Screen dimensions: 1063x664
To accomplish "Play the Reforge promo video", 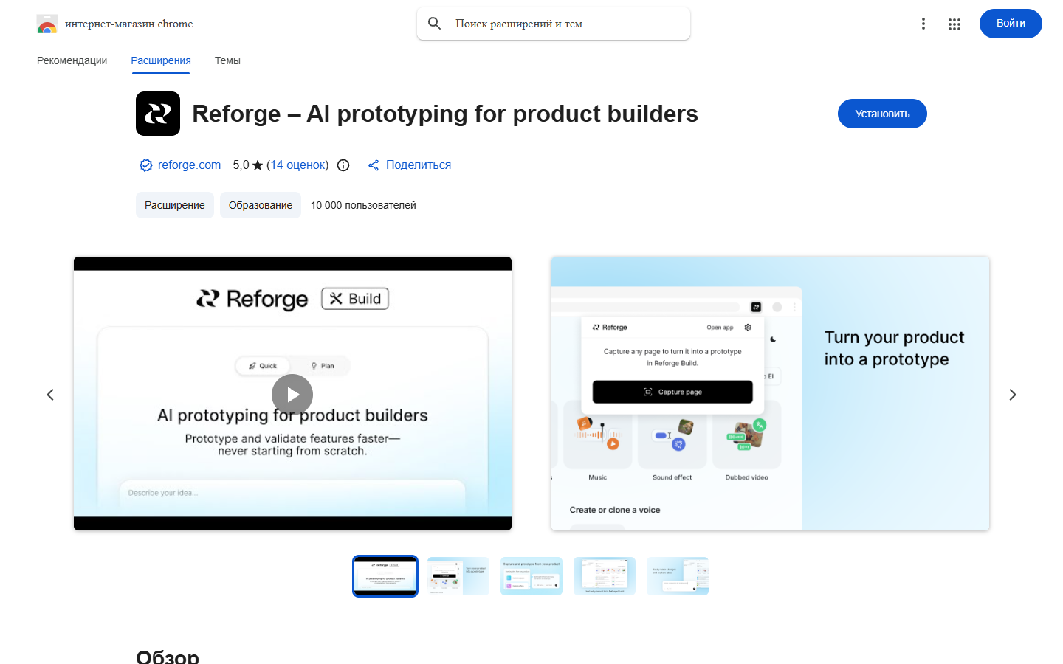I will click(292, 395).
